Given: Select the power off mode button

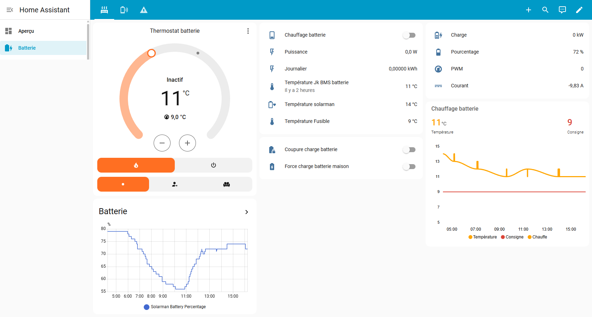Looking at the screenshot, I should (214, 165).
